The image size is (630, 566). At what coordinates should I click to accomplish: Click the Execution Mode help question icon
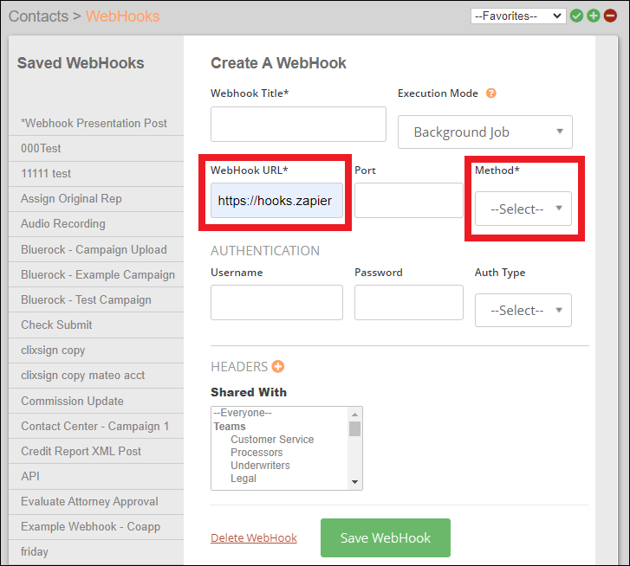pyautogui.click(x=490, y=93)
